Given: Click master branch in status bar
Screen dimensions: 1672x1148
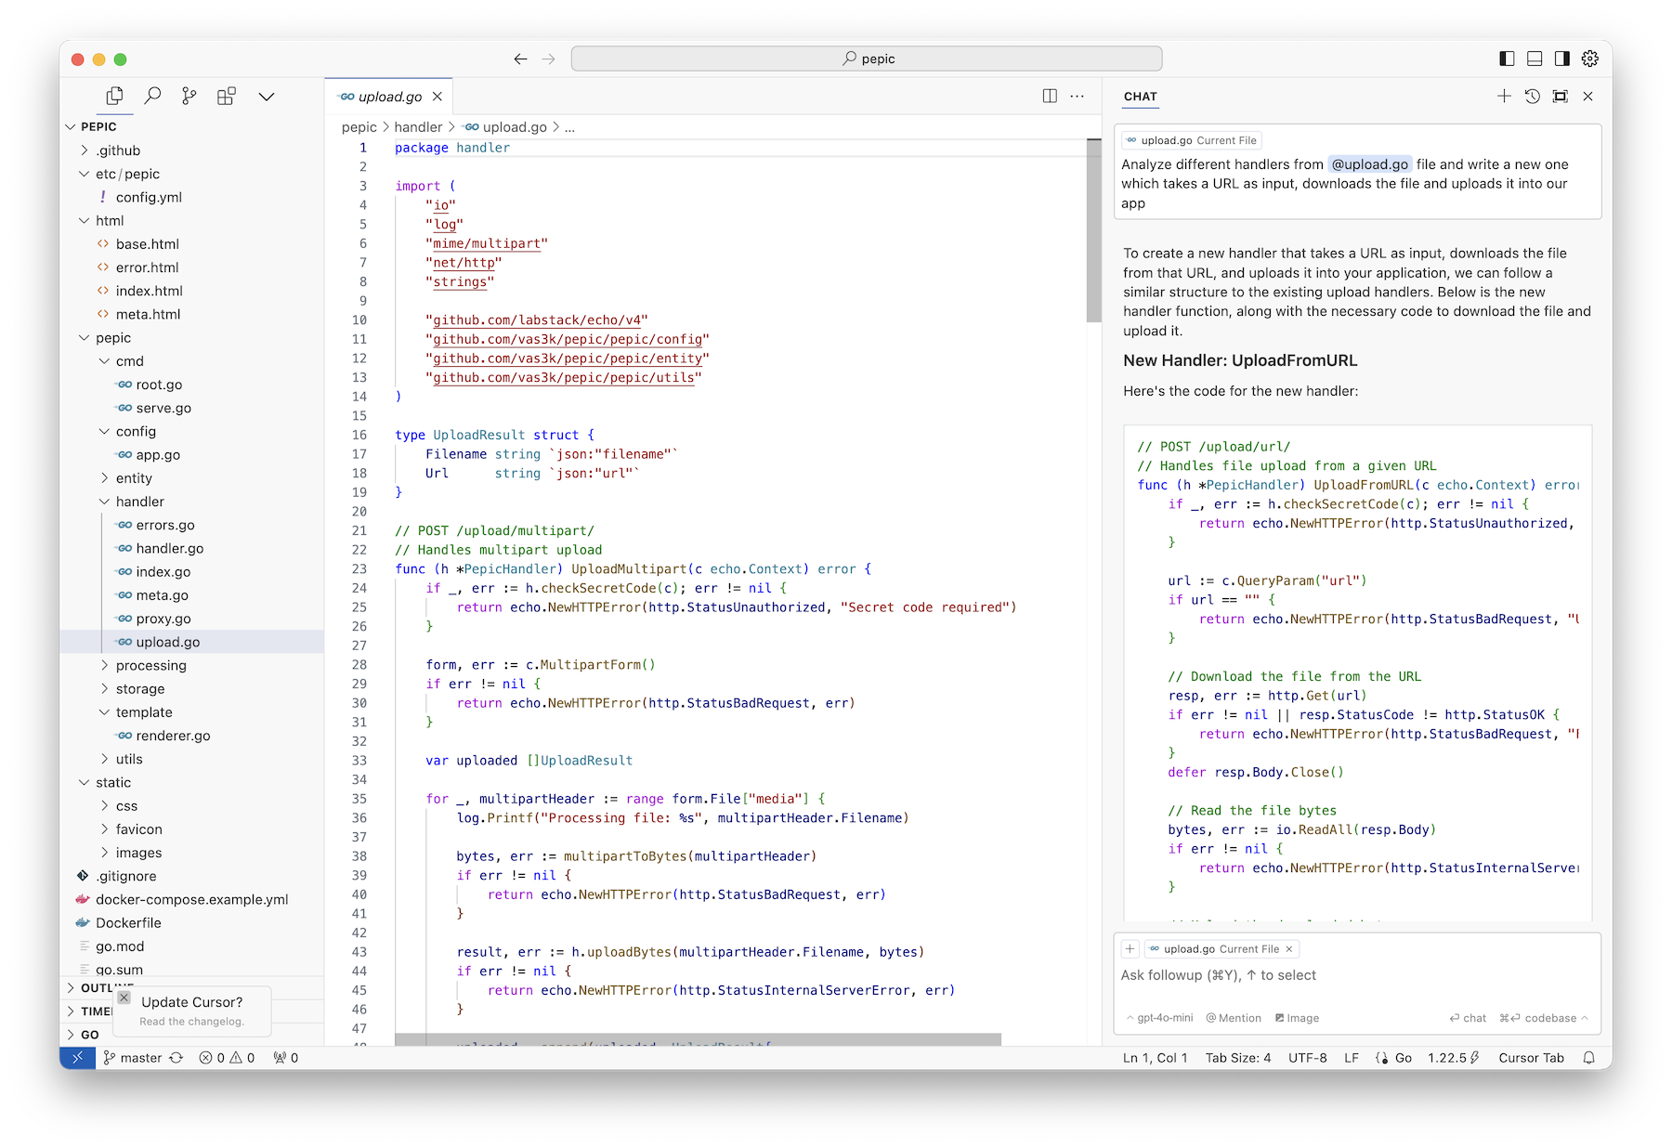Looking at the screenshot, I should click(x=132, y=1057).
